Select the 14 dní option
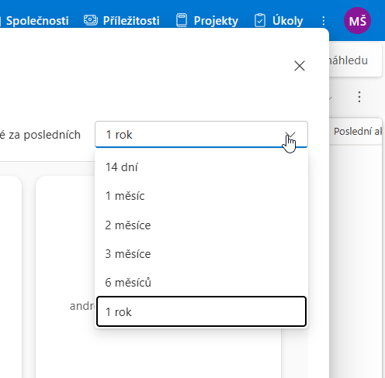This screenshot has height=378, width=385. tap(201, 167)
